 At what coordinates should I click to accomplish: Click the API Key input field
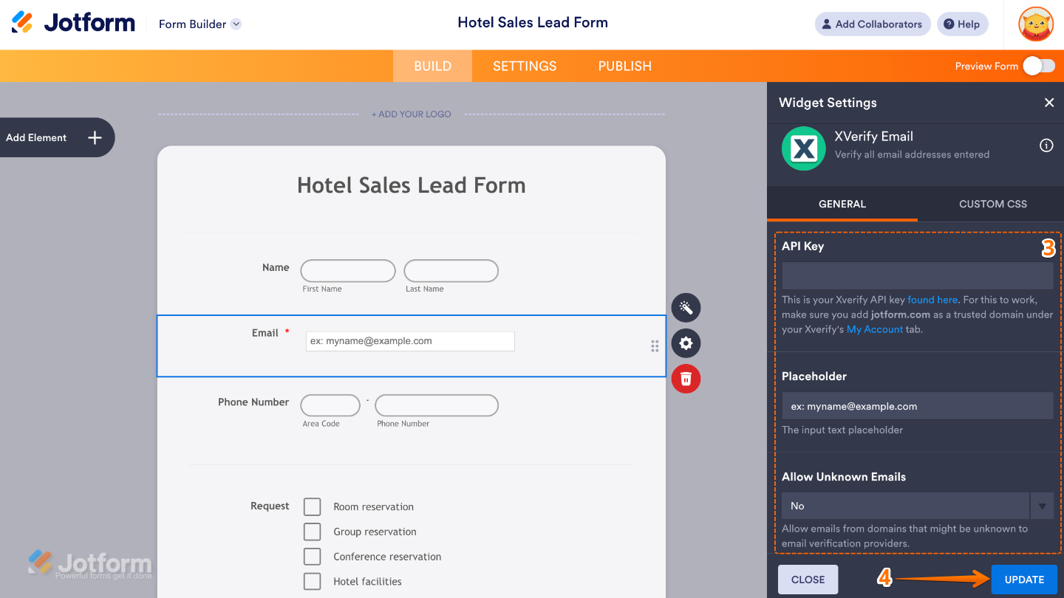(917, 275)
